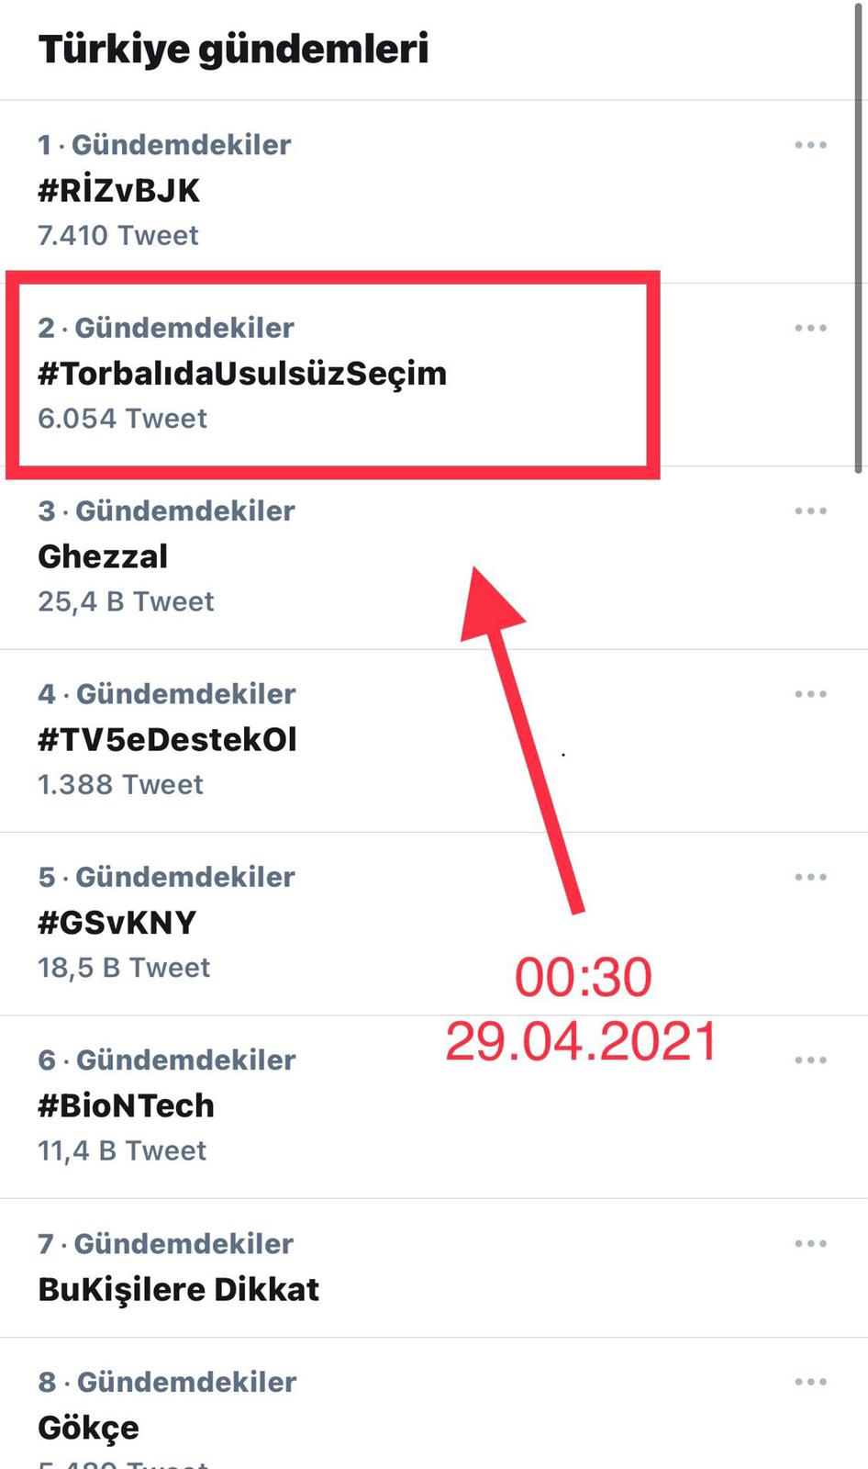This screenshot has height=1469, width=868.
Task: Open more options for #TV5eDestekOl trend
Action: (810, 694)
